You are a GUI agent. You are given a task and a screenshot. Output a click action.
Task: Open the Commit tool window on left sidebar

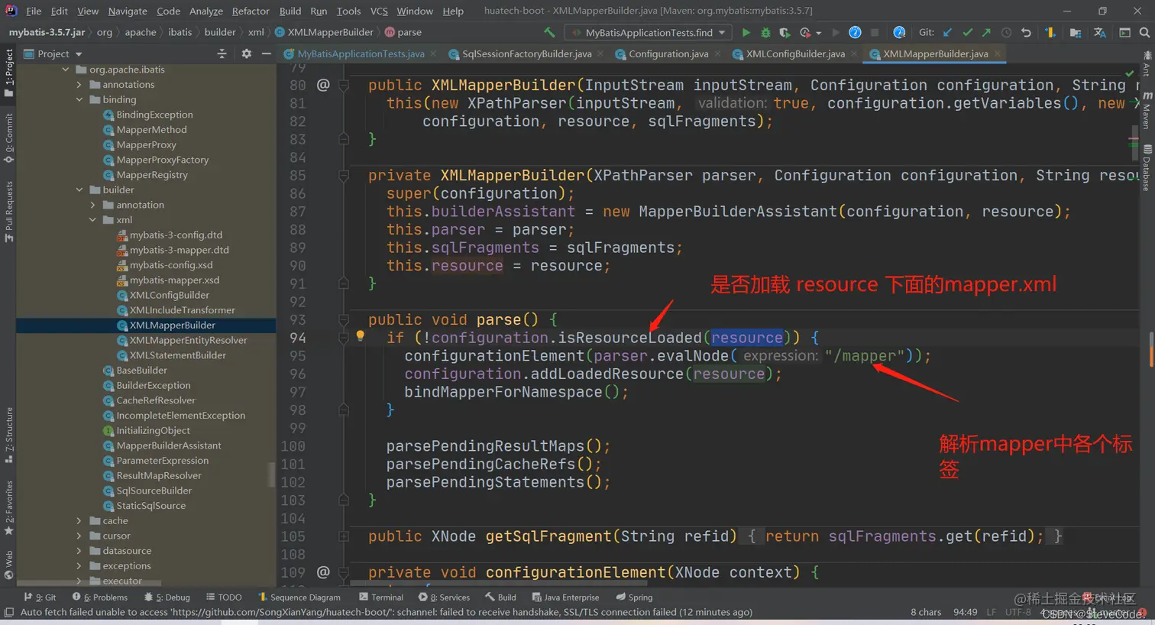tap(8, 138)
